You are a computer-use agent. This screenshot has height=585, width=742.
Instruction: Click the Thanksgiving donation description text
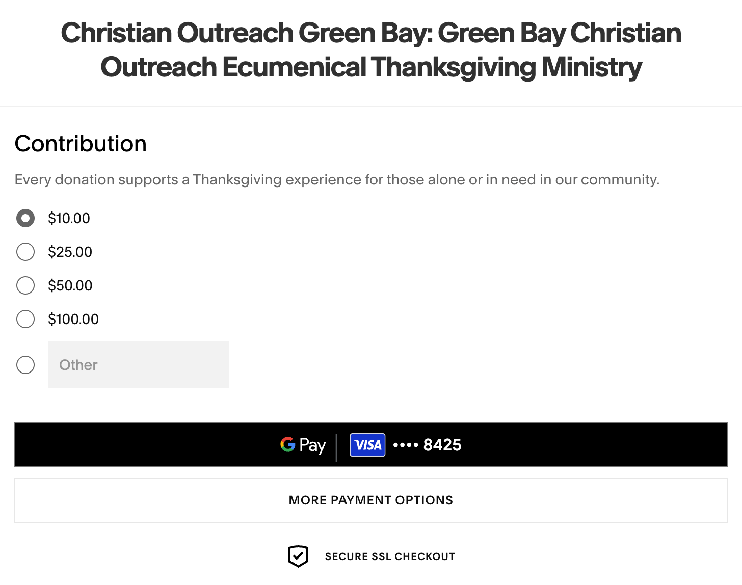pos(337,180)
